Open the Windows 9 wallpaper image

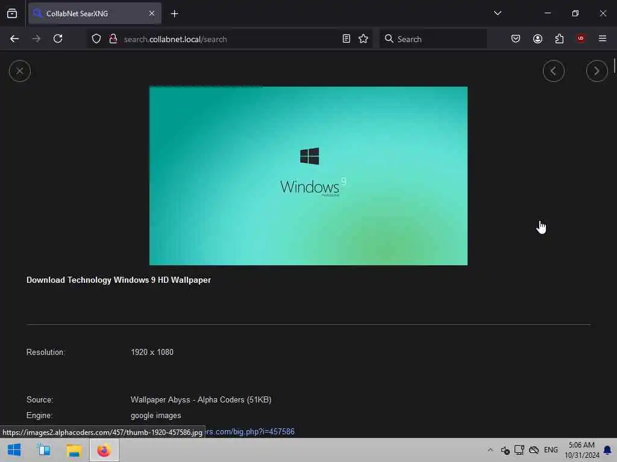tap(308, 176)
